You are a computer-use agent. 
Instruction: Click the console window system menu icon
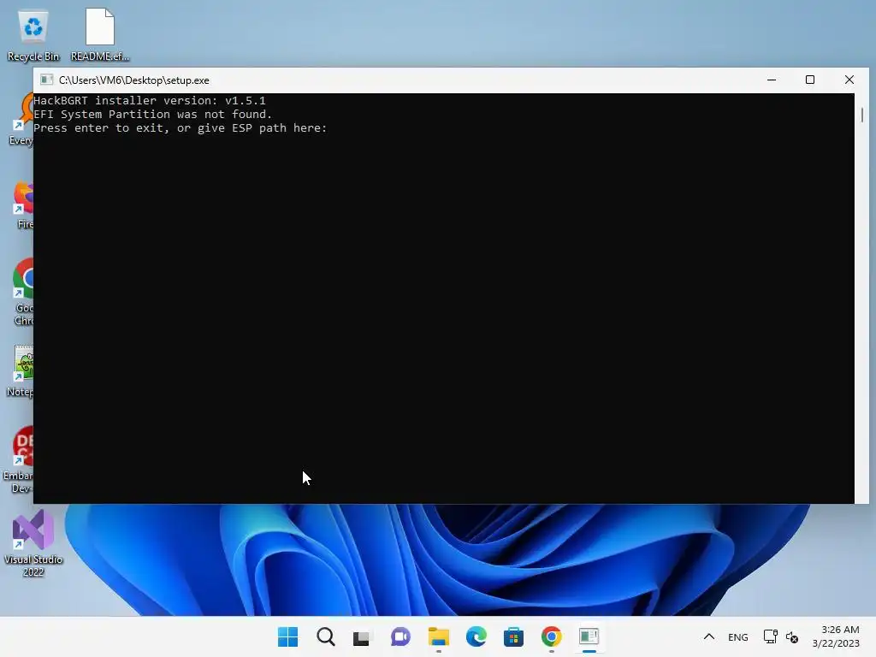tap(47, 80)
